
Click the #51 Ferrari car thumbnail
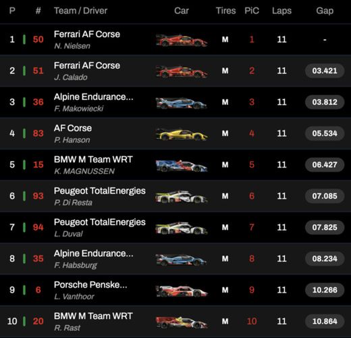[x=182, y=72]
